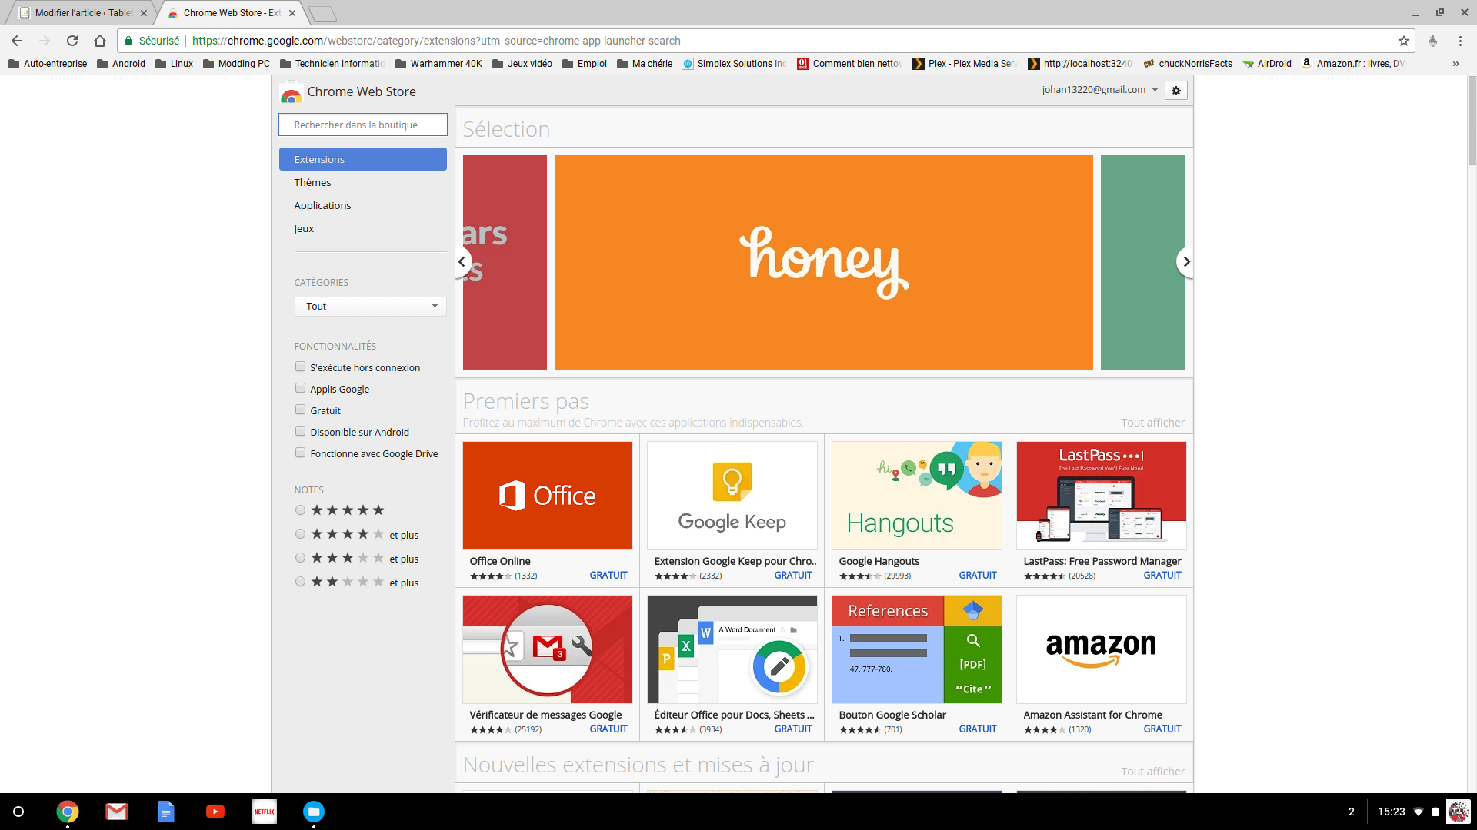Select the Extensions sidebar item

coord(363,159)
